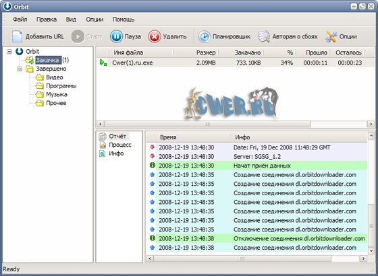
Task: Open Опции via the wrench toolbar icon
Action: pyautogui.click(x=331, y=36)
